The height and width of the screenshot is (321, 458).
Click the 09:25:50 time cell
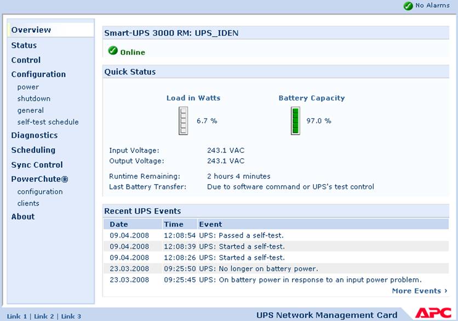point(180,269)
